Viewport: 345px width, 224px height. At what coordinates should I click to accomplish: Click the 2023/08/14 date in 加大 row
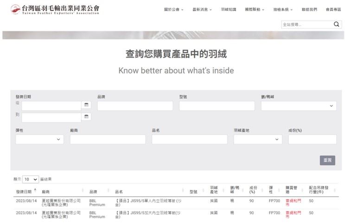coord(26,213)
